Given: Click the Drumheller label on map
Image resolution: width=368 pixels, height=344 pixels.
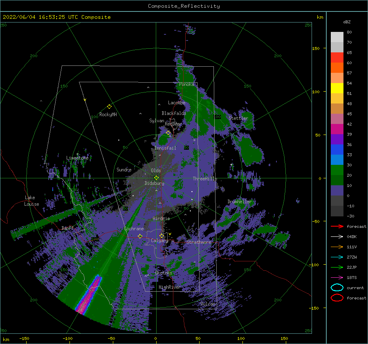Looking at the screenshot, I should (240, 202).
